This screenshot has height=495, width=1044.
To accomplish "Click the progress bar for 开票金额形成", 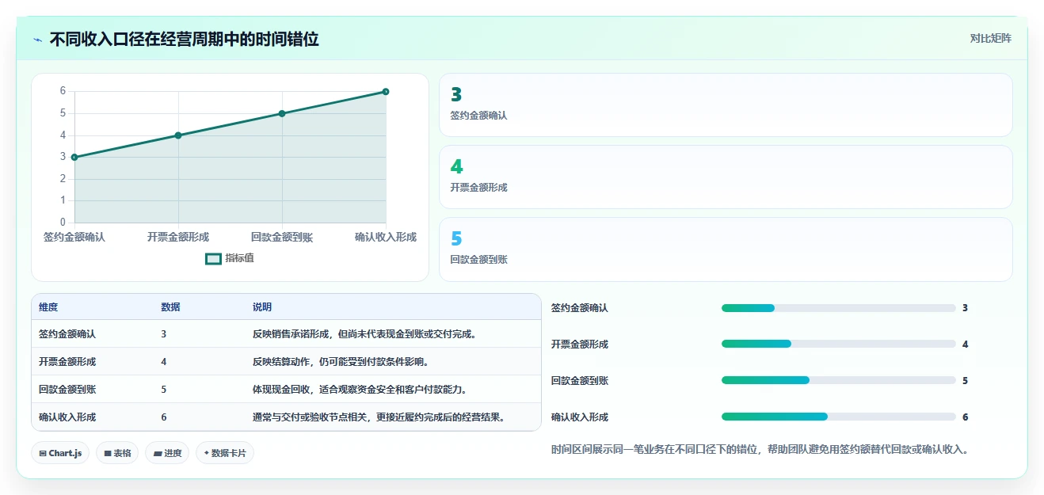I will pyautogui.click(x=839, y=345).
